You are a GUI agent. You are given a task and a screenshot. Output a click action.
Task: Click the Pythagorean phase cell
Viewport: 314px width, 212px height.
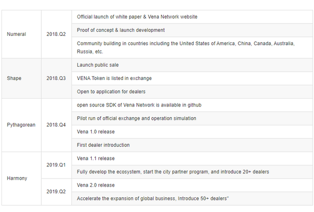(x=21, y=125)
